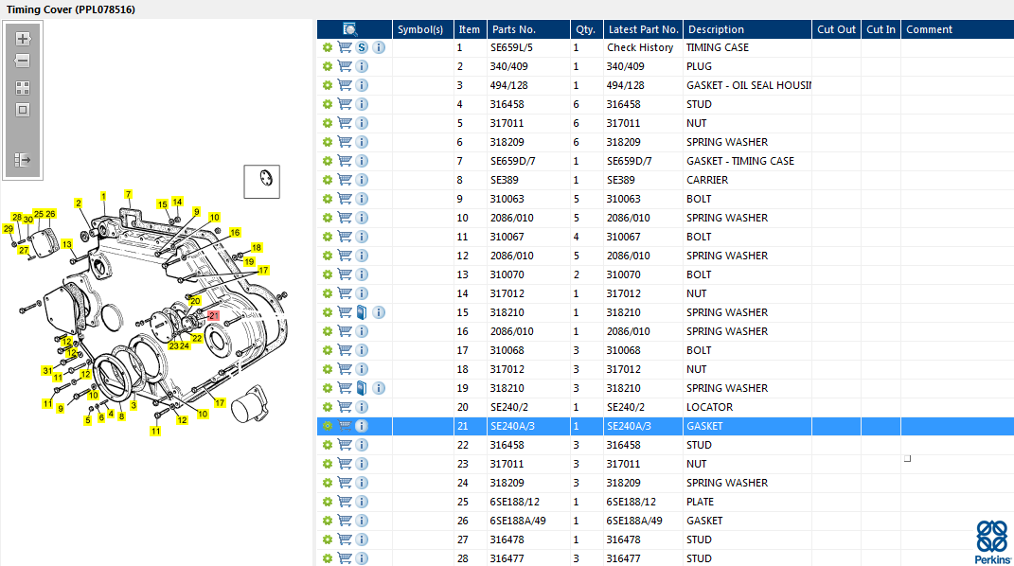Viewport: 1014px width, 566px height.
Task: Click the small detail thumbnail above diagram
Action: 262,180
